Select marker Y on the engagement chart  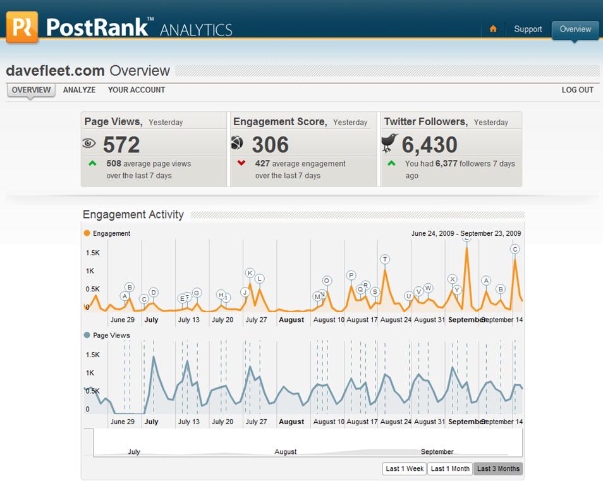pos(457,290)
